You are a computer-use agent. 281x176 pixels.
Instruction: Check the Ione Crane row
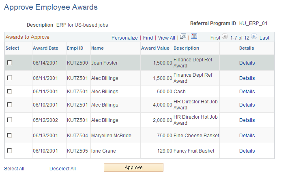[x=9, y=151]
